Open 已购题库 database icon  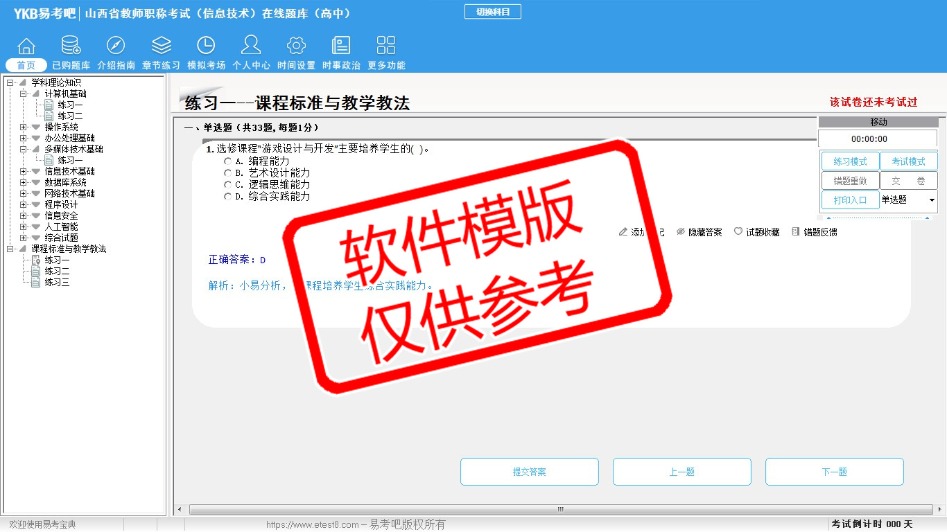click(x=71, y=46)
